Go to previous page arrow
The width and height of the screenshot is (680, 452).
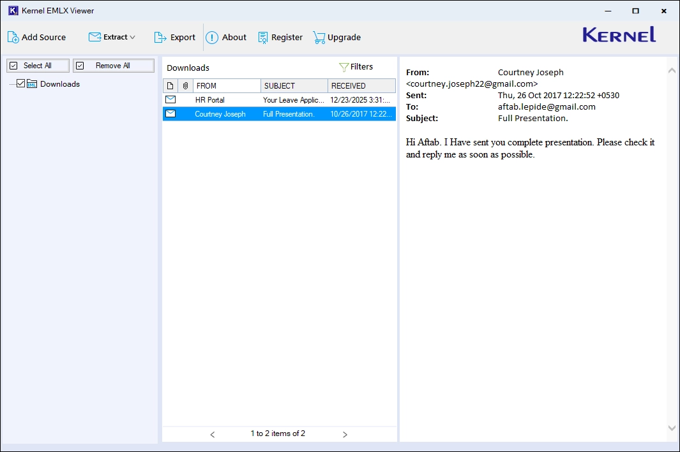tap(213, 434)
